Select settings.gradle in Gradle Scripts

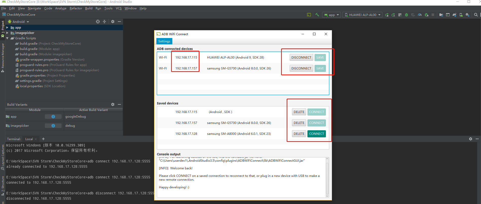click(x=41, y=81)
